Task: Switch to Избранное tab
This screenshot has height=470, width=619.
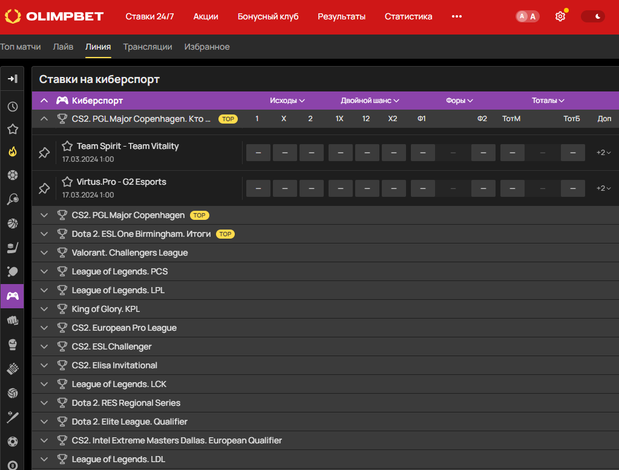Action: (207, 47)
